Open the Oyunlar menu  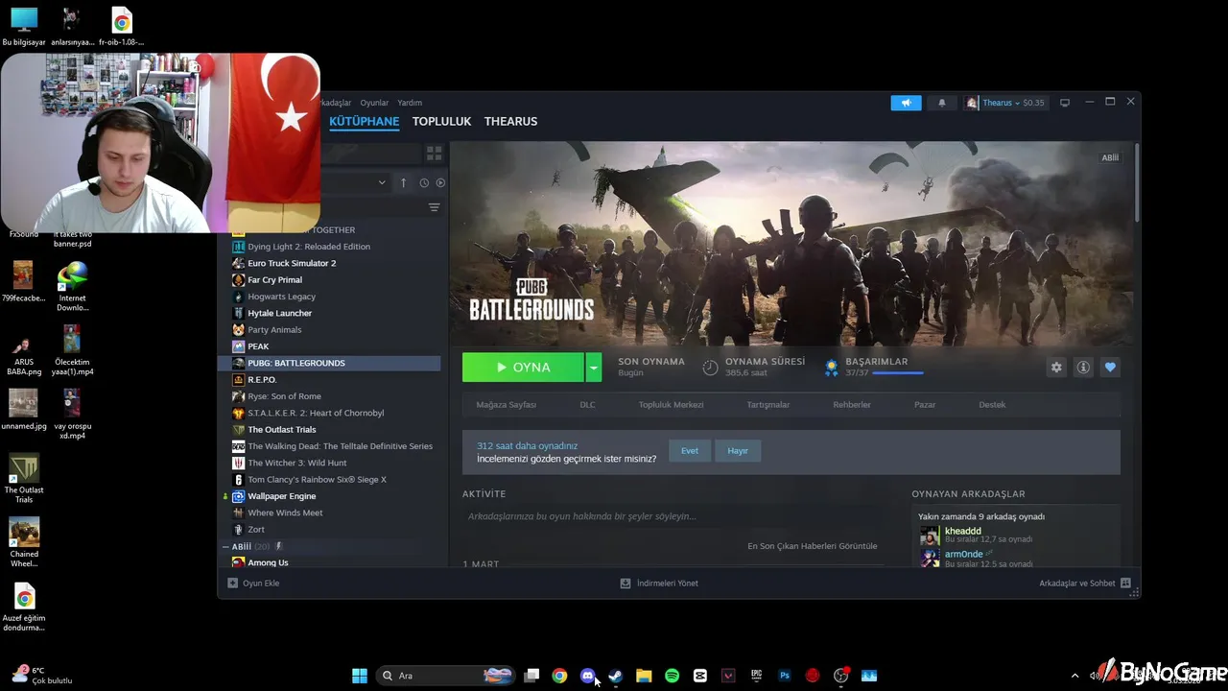tap(374, 103)
